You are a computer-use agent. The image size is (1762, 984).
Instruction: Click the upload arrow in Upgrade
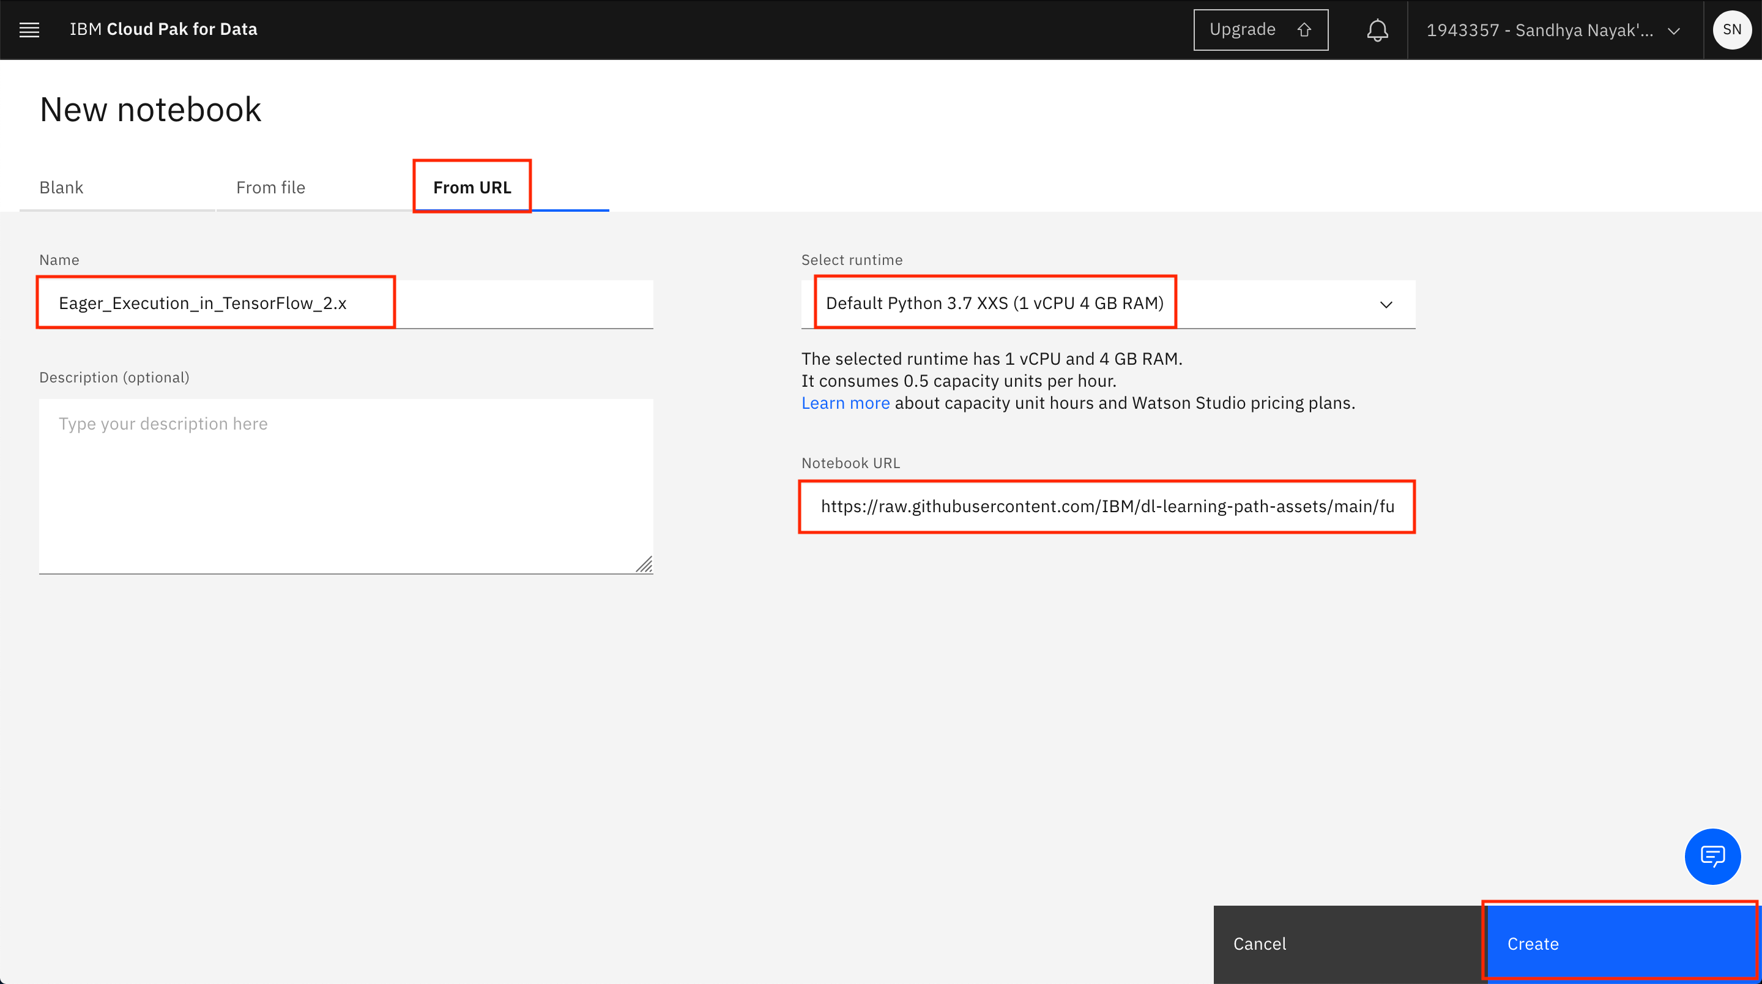(x=1304, y=30)
